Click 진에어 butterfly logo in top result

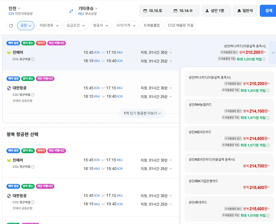click(x=9, y=53)
